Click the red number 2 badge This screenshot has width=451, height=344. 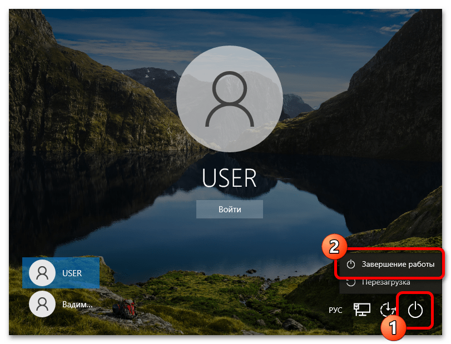334,246
